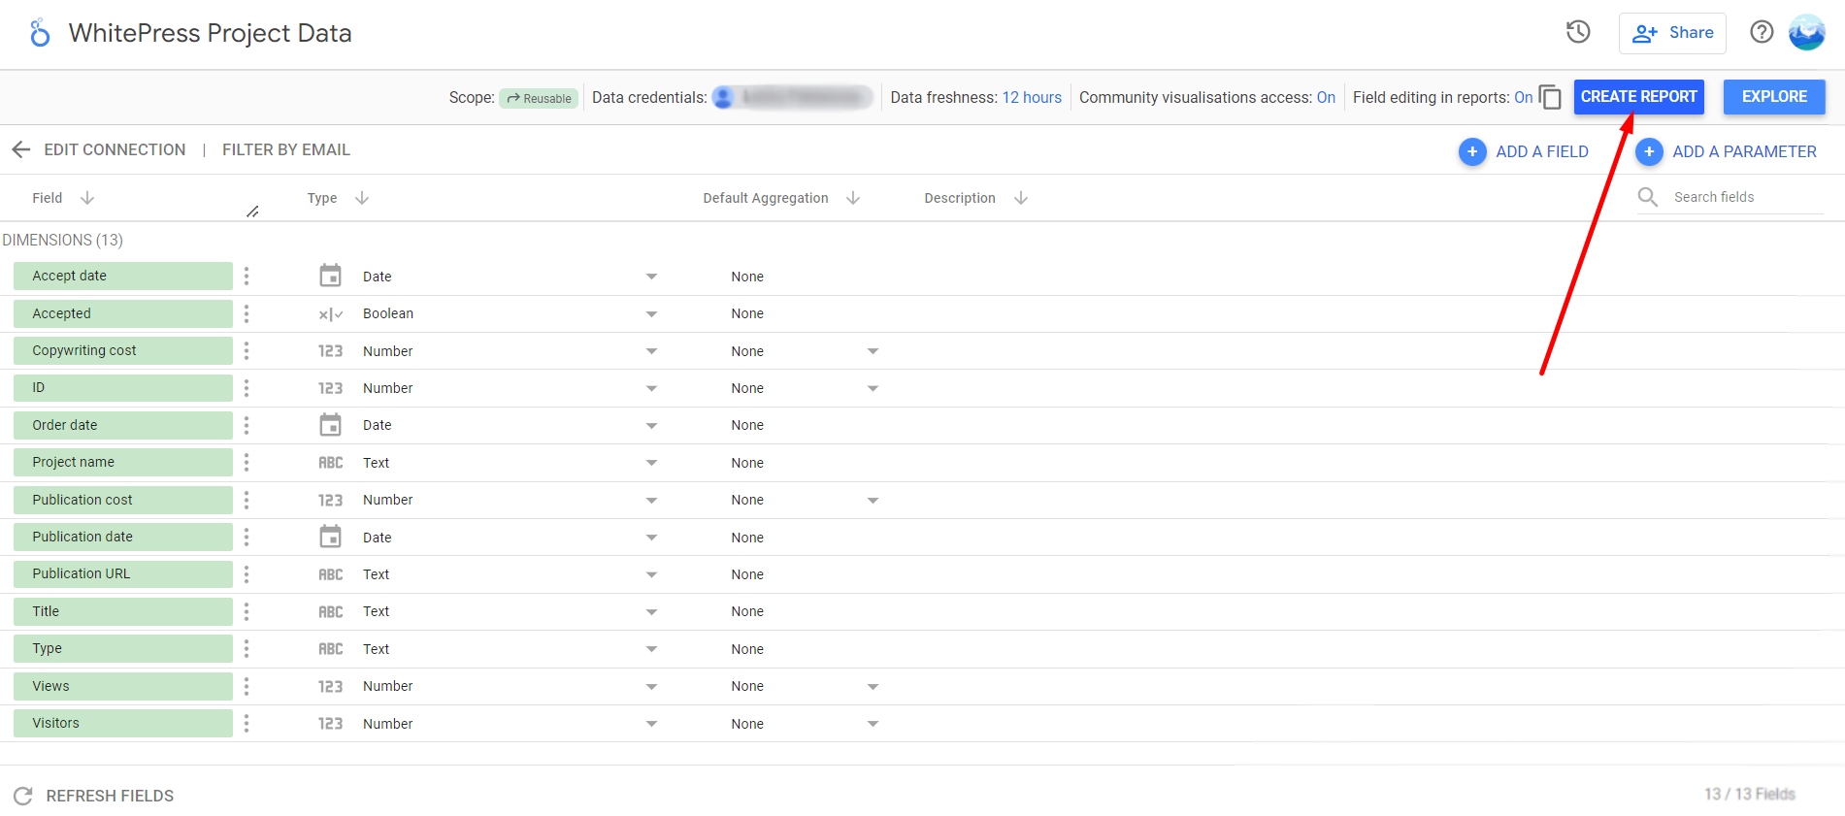Open the three-dot menu for Title

(247, 611)
